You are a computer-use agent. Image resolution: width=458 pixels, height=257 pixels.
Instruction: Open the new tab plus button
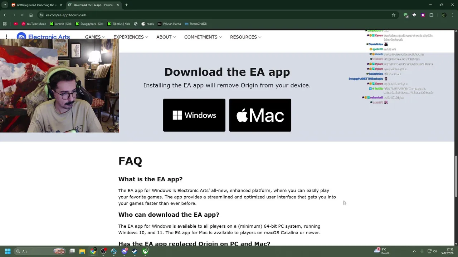126,5
